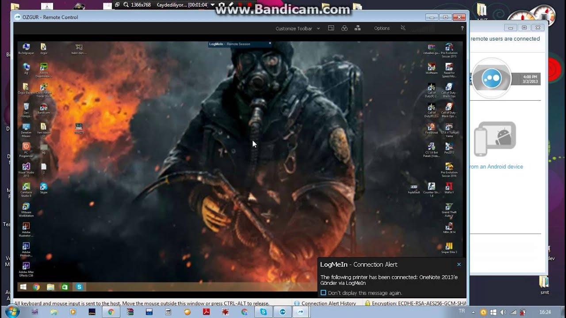Click Skype on the local Windows taskbar
The width and height of the screenshot is (566, 318).
pos(264,312)
